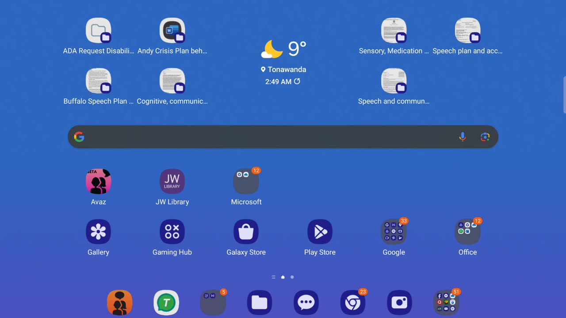Open Speech plan and acc... document

coord(467,30)
